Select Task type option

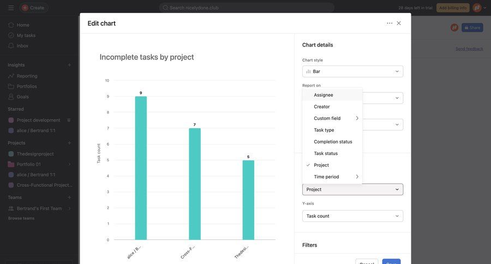[332, 130]
